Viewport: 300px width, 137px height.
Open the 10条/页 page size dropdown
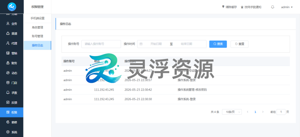pos(232,112)
